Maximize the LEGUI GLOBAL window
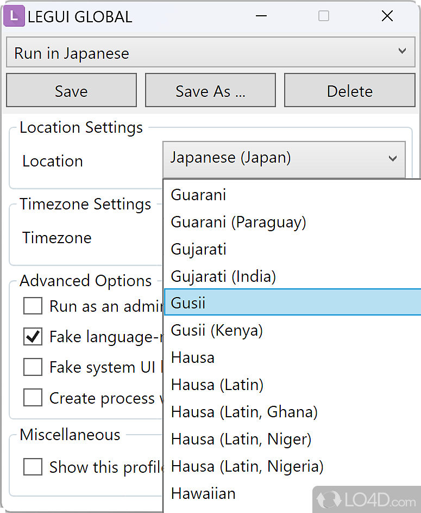421x513 pixels. pos(324,16)
